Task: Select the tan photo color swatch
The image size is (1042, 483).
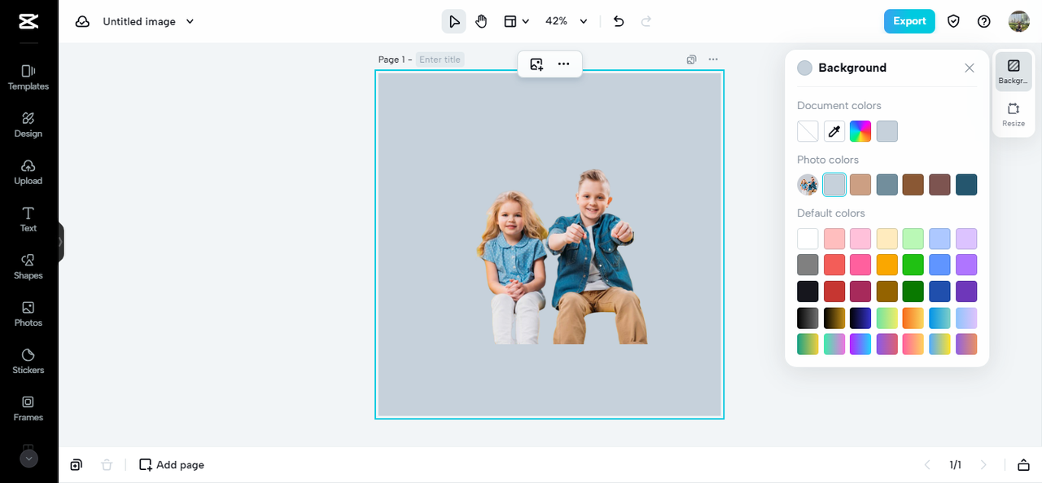Action: 860,185
